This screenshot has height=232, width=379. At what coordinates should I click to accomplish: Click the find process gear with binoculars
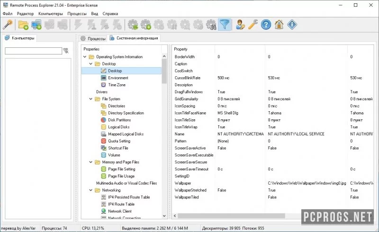tap(211, 25)
